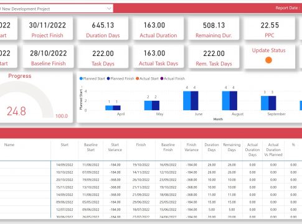Image resolution: width=302 pixels, height=224 pixels.
Task: Sort by the Baseline Start column header
Action: point(91,147)
